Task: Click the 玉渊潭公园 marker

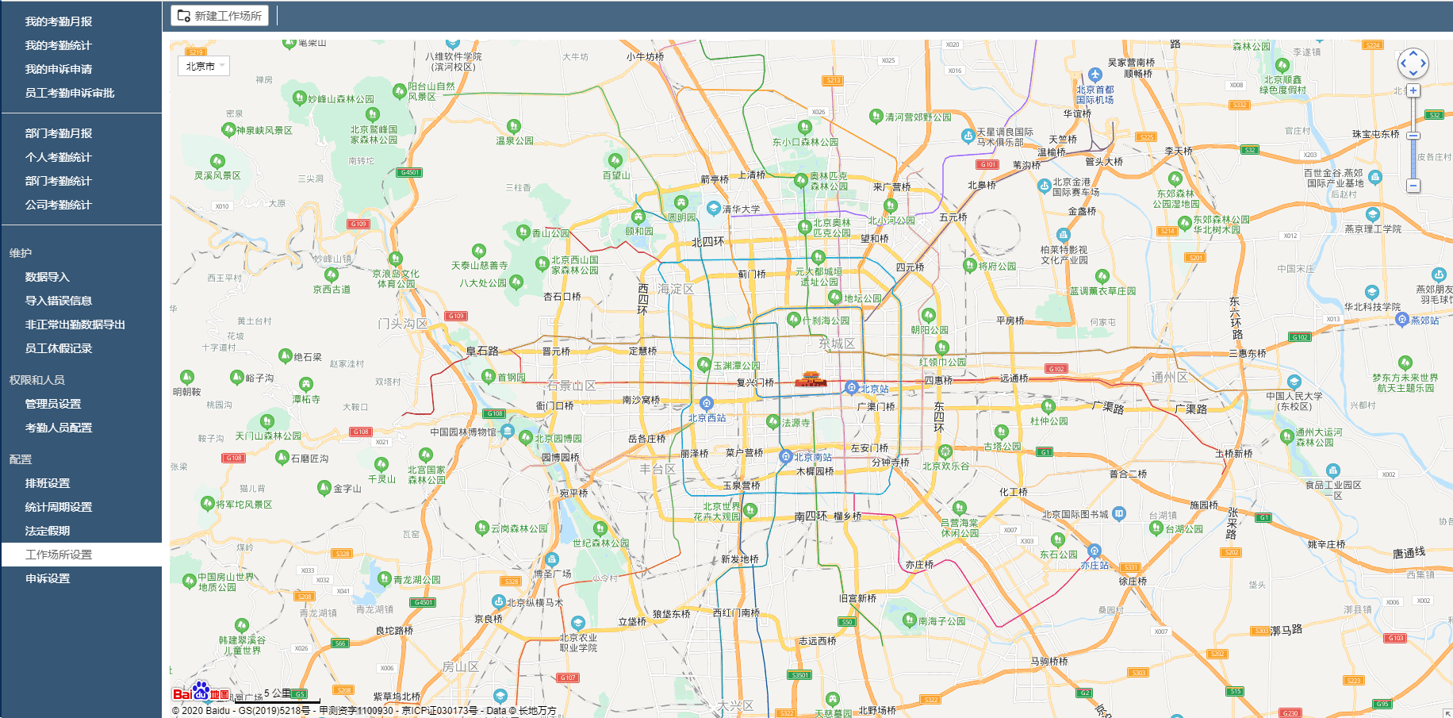Action: [703, 364]
